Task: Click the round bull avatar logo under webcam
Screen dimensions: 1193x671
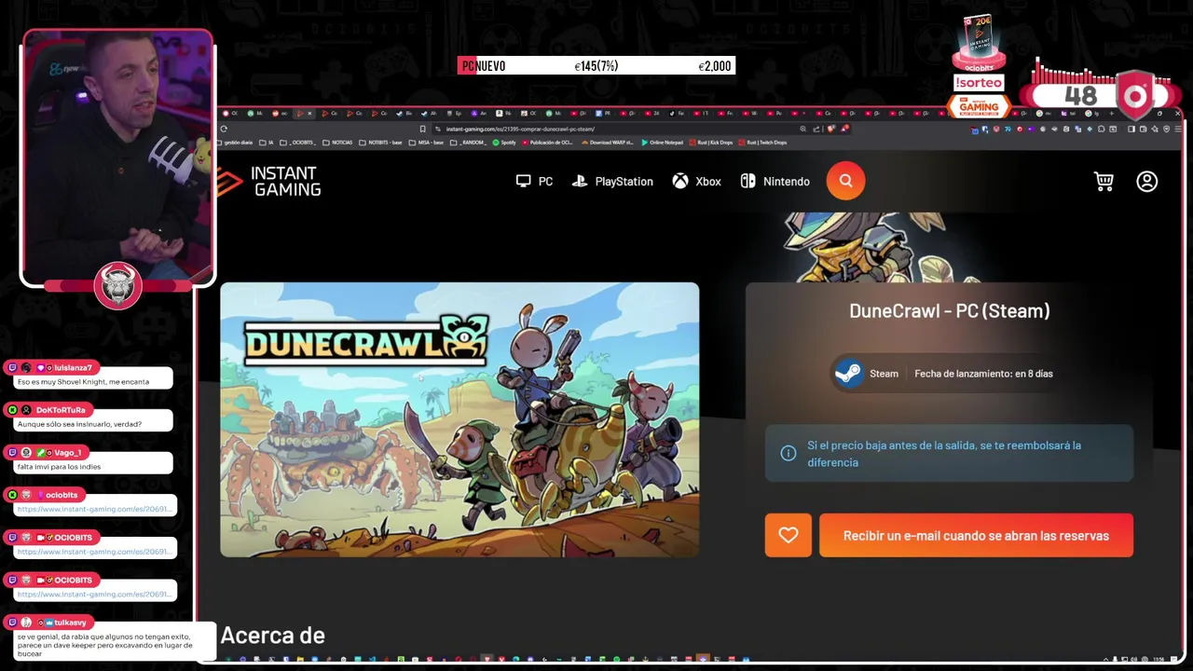Action: point(118,285)
